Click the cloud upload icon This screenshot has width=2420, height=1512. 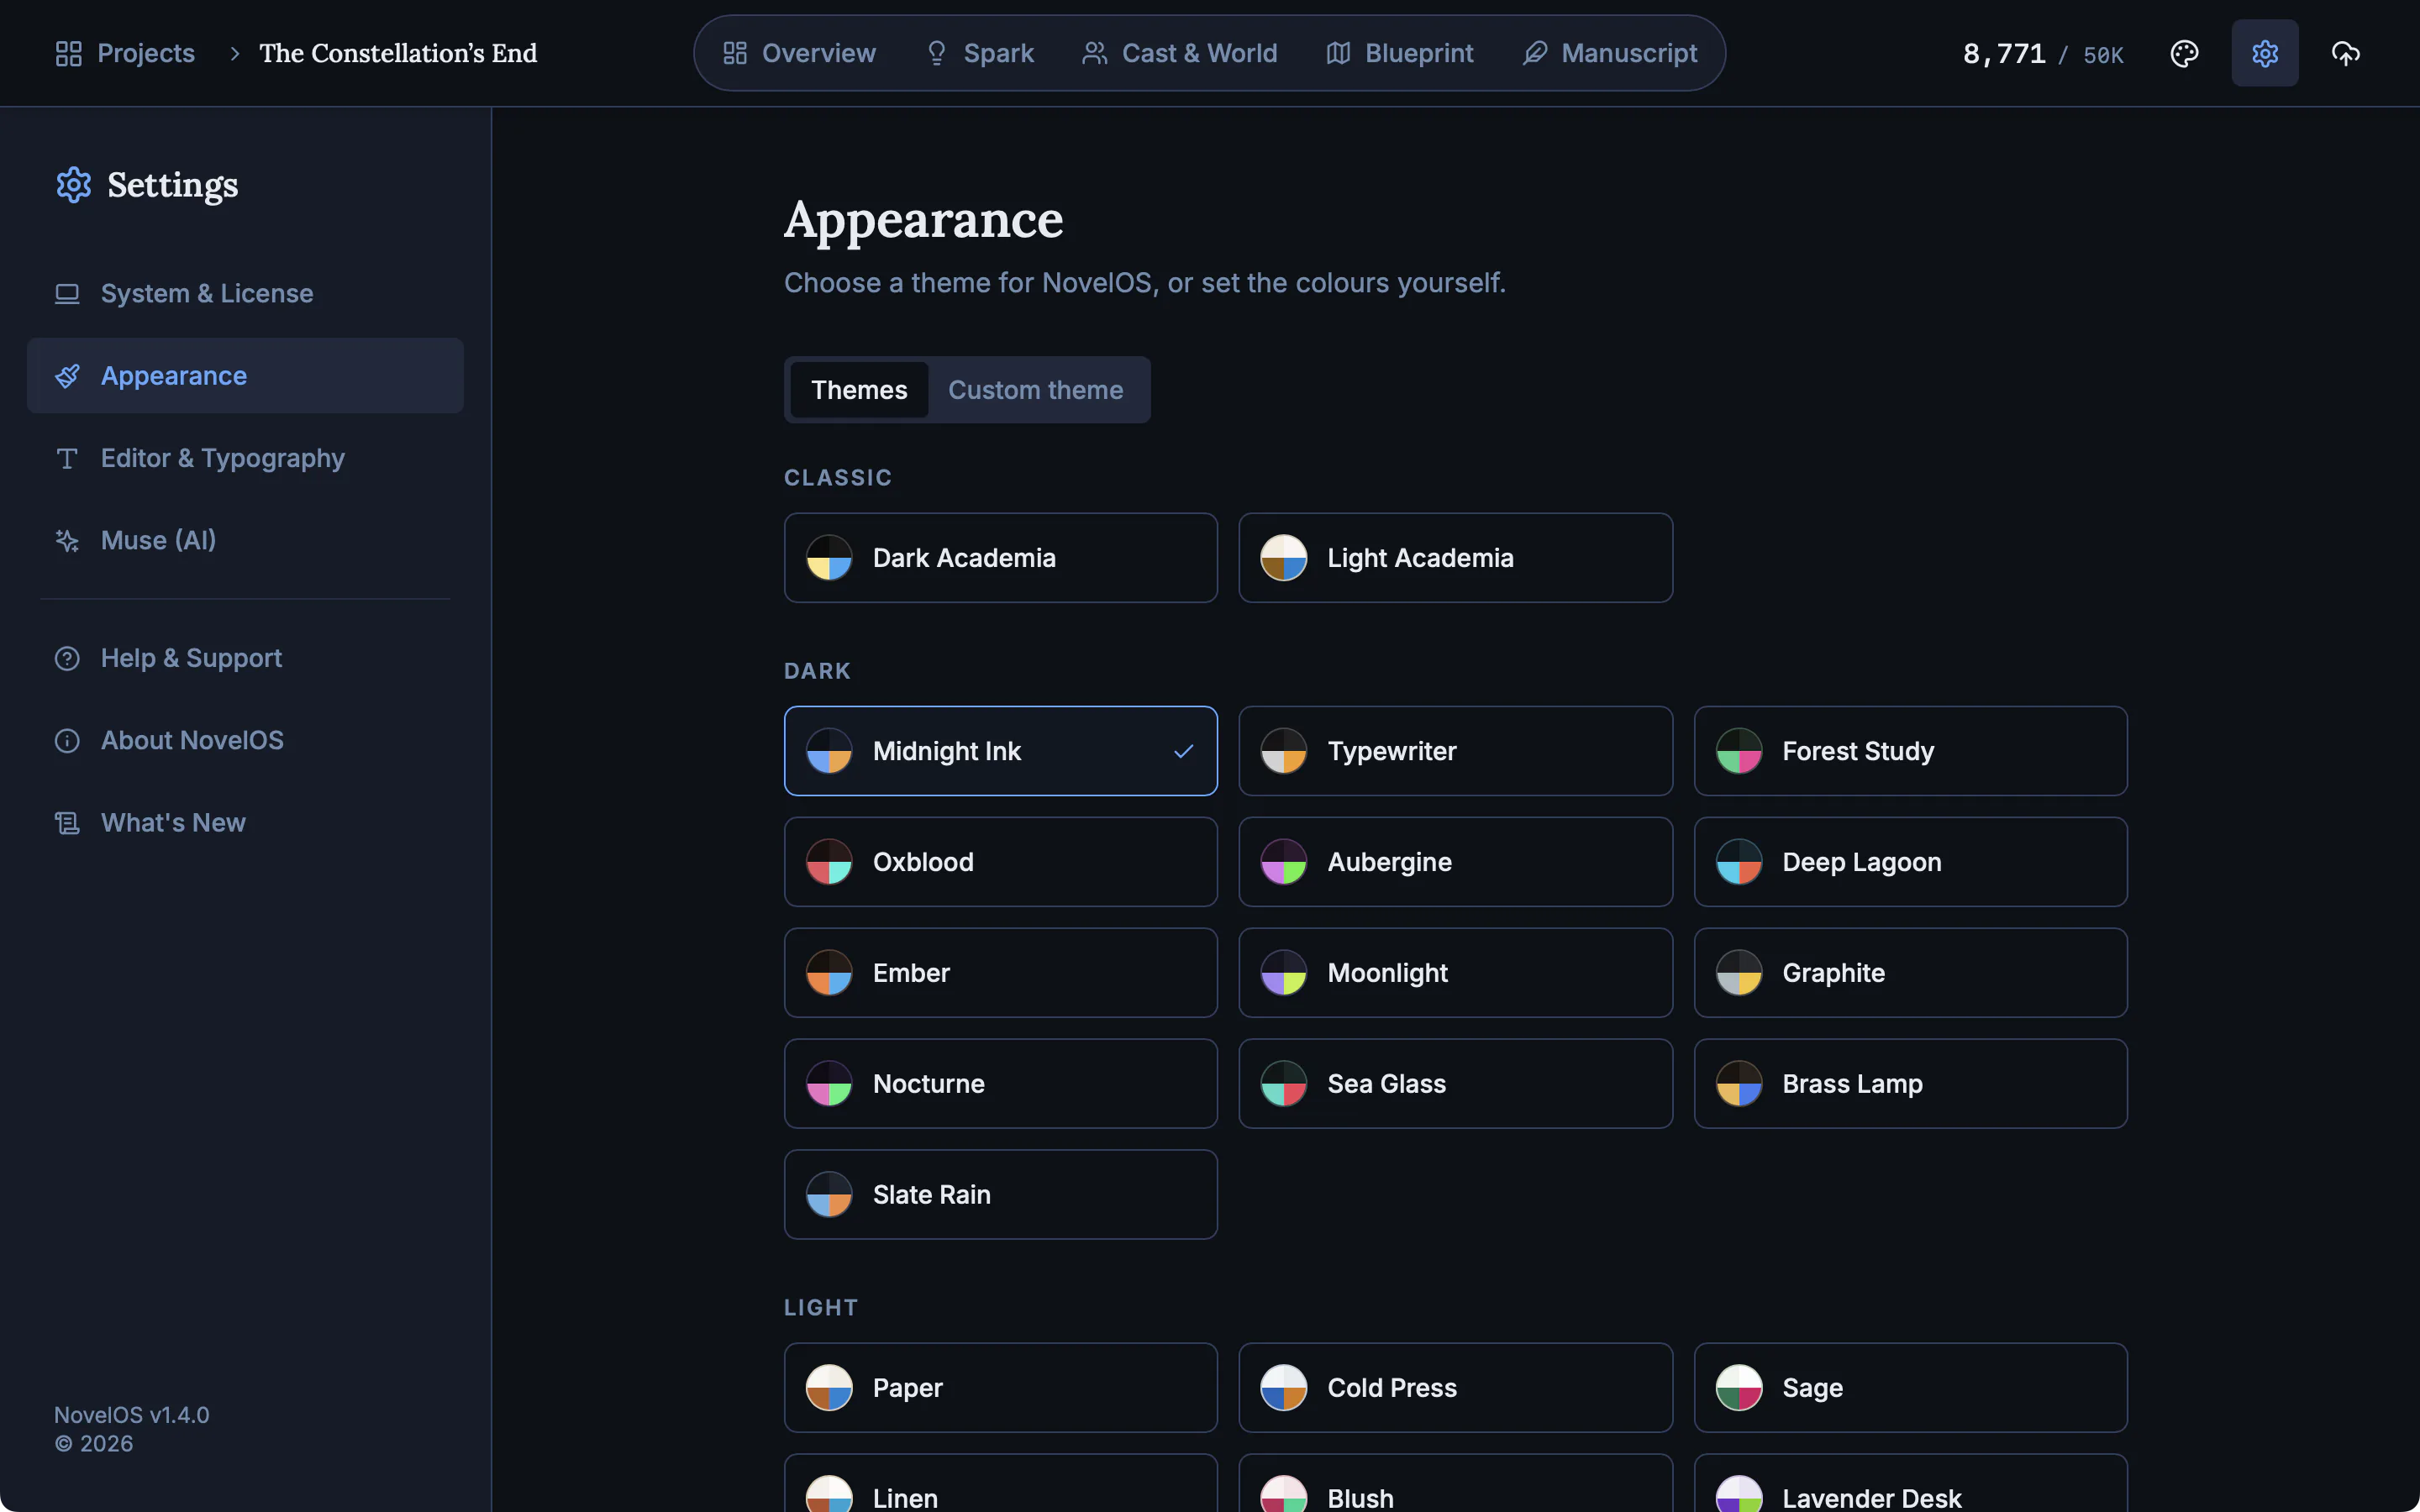[x=2345, y=53]
